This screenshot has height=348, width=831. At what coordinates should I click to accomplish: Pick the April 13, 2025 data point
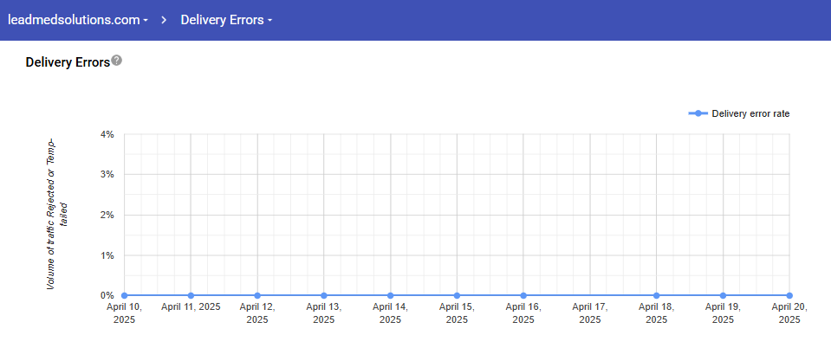(x=324, y=295)
